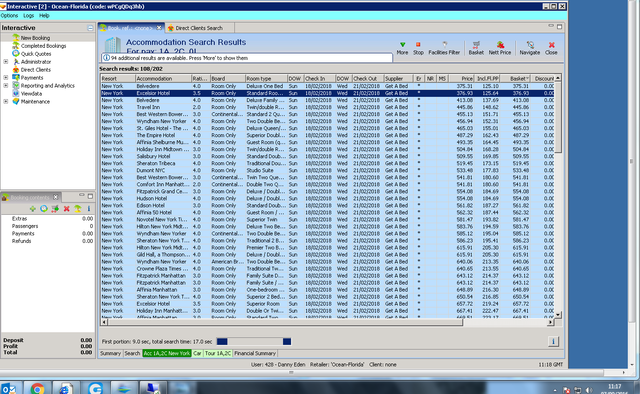Viewport: 640px width, 394px height.
Task: Sort results by the Price column header
Action: (461, 79)
